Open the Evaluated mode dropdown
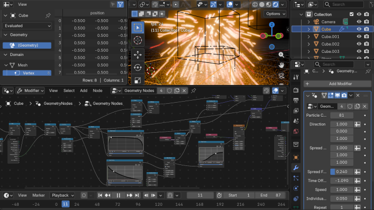 (x=28, y=25)
